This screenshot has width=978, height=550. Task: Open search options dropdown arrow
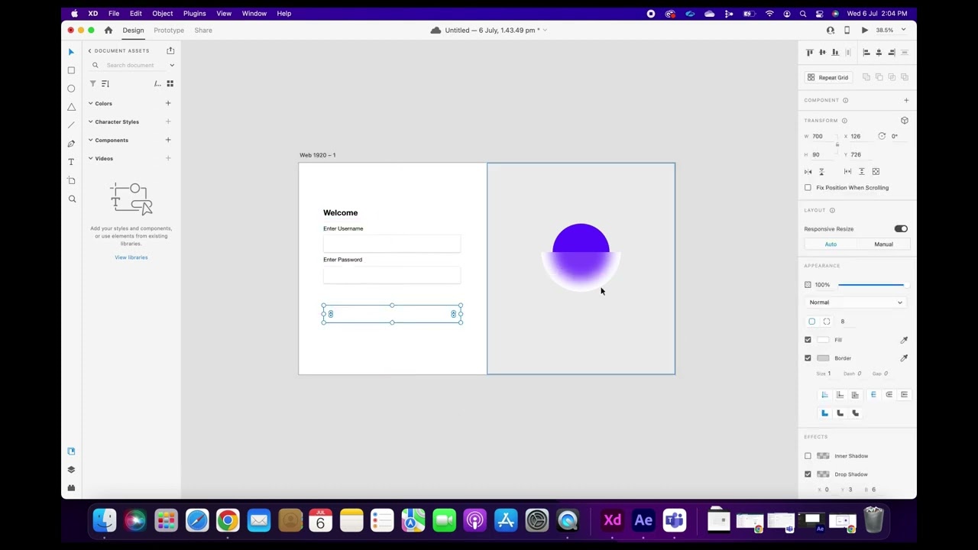point(172,66)
